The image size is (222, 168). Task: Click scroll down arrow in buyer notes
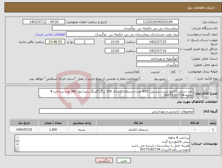[17, 144]
